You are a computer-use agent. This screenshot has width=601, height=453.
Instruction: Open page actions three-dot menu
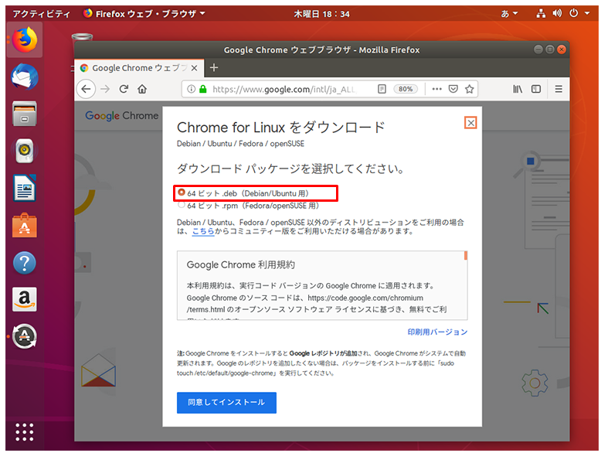pos(436,89)
